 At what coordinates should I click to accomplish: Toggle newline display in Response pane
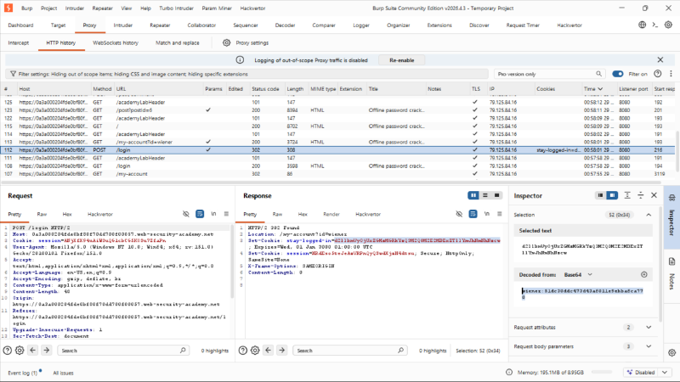click(486, 214)
